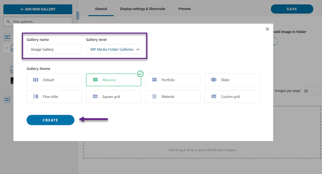Click the Create button
The image size is (322, 174).
pyautogui.click(x=50, y=120)
